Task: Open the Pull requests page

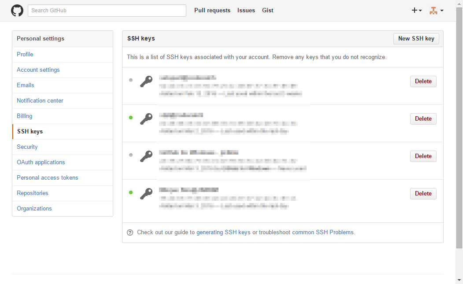Action: (212, 10)
